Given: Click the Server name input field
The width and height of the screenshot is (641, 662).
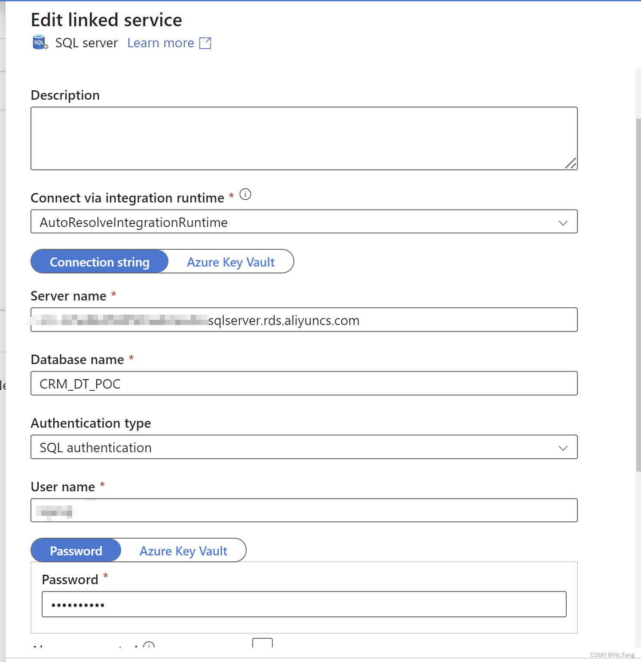Looking at the screenshot, I should (304, 320).
